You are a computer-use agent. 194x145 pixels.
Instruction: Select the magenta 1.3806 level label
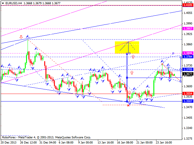point(188,53)
